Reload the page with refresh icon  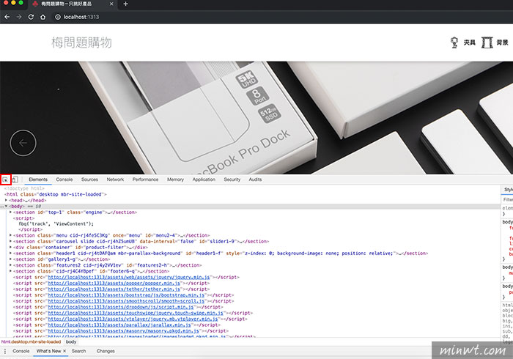(31, 17)
